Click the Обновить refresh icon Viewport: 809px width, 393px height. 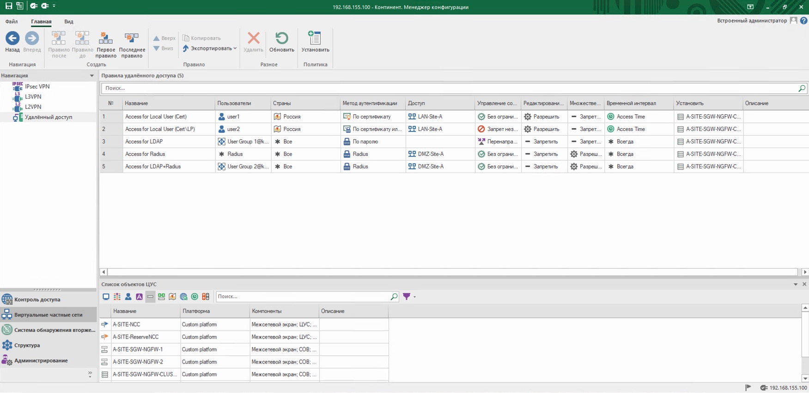(281, 39)
